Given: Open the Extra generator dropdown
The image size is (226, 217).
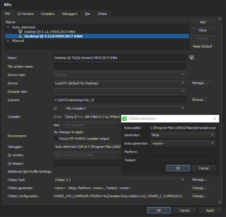Looking at the screenshot, I should coord(183,143).
